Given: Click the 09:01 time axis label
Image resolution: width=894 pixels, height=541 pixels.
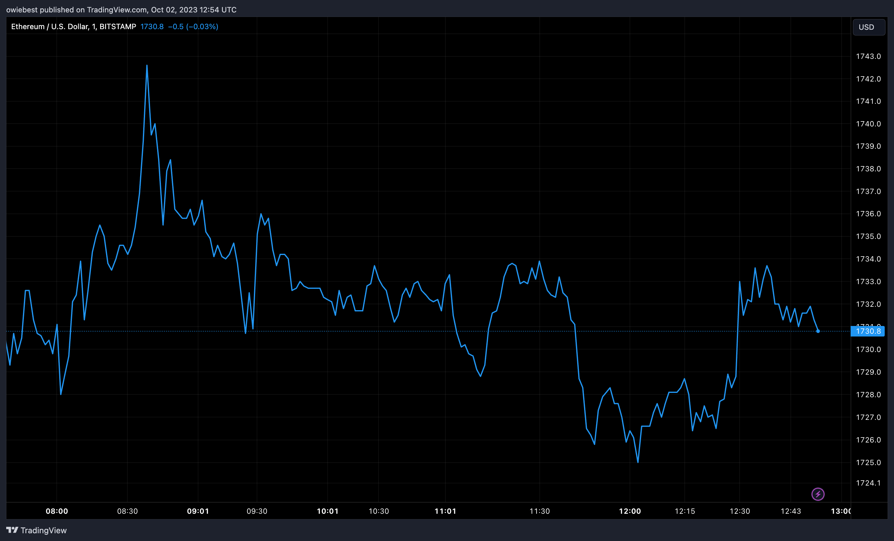Looking at the screenshot, I should pyautogui.click(x=198, y=511).
